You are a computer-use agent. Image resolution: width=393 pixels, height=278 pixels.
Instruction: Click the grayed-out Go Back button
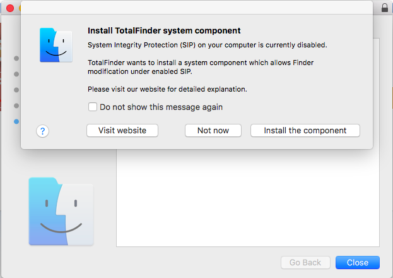[x=305, y=262]
